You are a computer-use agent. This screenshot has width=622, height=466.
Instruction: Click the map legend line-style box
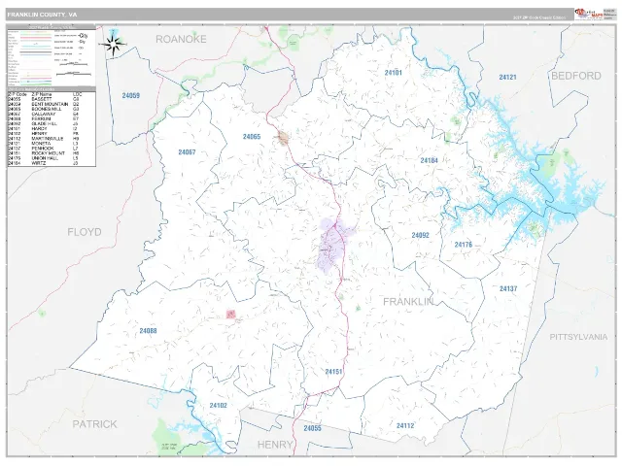(x=52, y=57)
